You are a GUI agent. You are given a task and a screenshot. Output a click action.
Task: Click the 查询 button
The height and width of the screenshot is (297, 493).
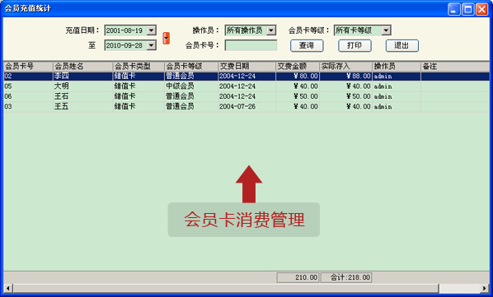(307, 45)
